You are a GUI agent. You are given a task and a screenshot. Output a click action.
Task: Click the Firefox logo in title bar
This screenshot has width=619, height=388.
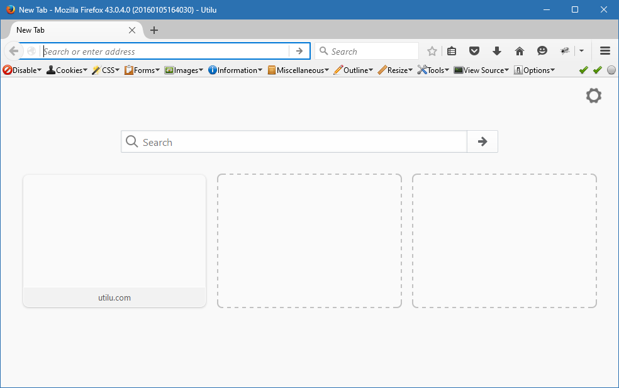tap(11, 9)
